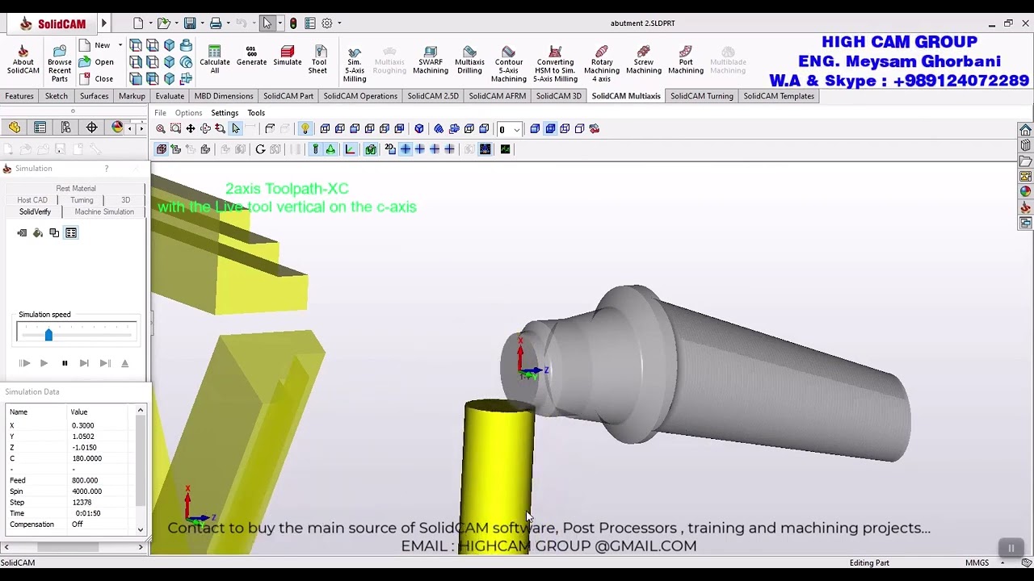
Task: Click the Print icon in quick access bar
Action: point(216,23)
